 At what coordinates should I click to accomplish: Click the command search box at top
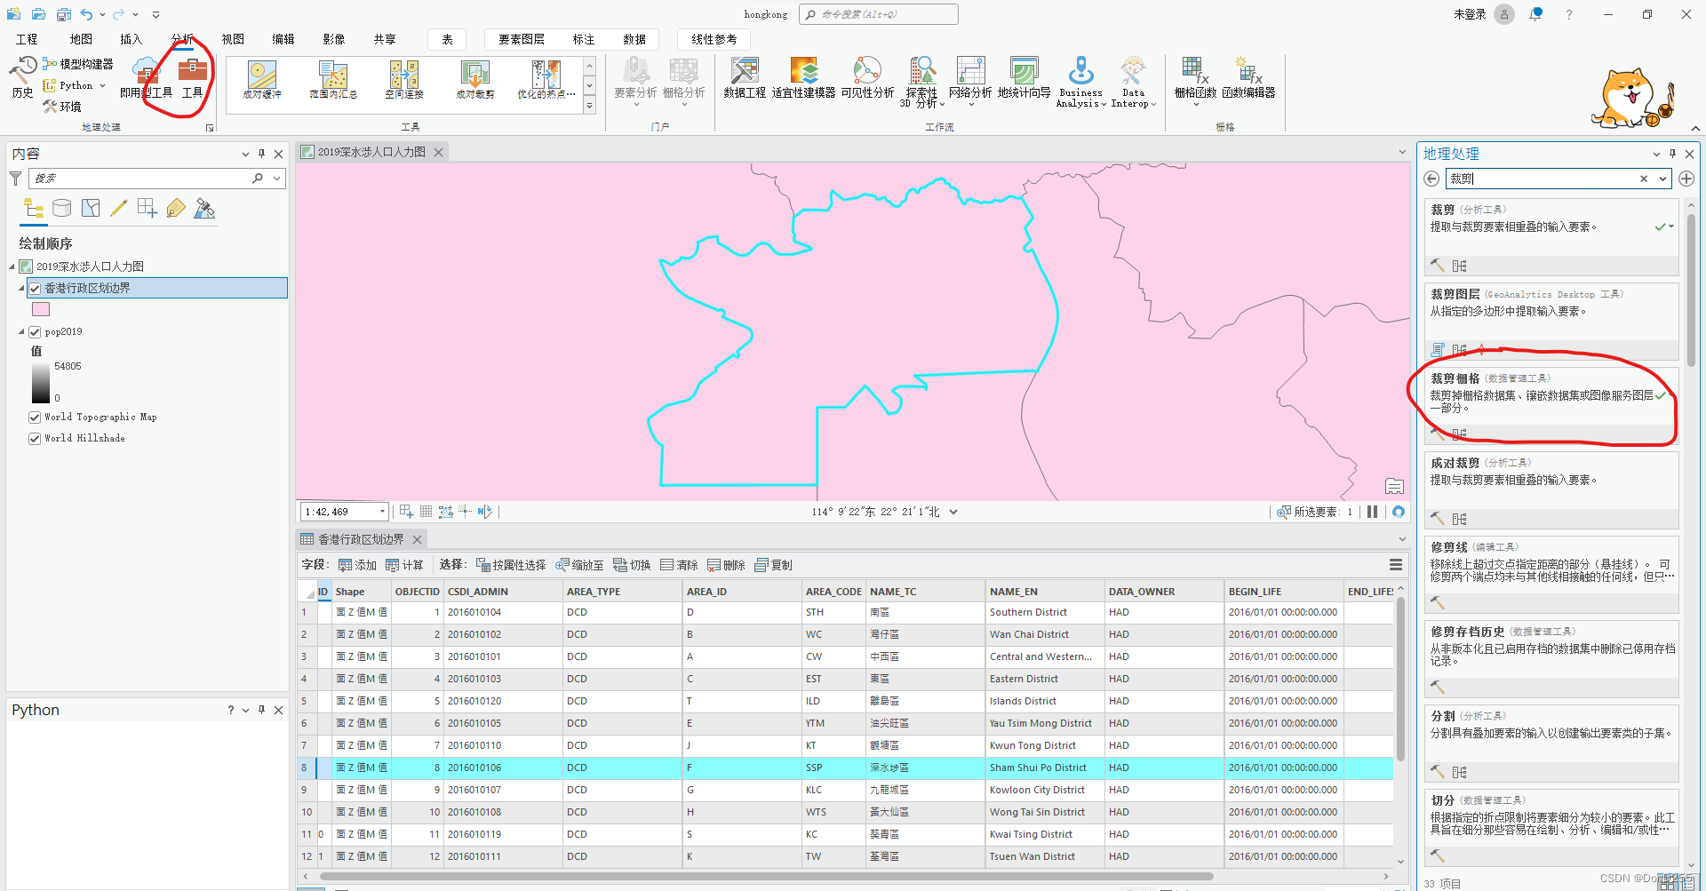878,14
